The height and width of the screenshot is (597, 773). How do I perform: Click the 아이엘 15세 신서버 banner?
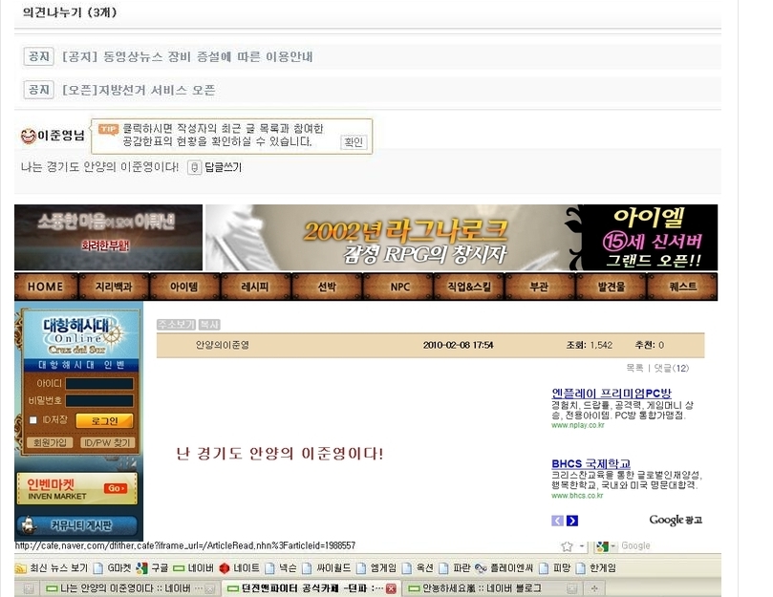[x=651, y=238]
